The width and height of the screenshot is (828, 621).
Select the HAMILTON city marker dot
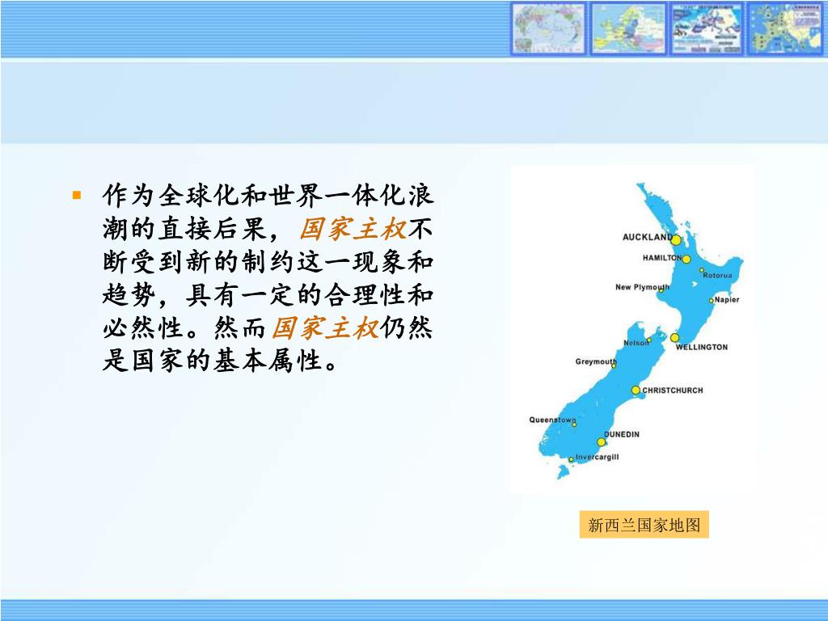(x=686, y=260)
